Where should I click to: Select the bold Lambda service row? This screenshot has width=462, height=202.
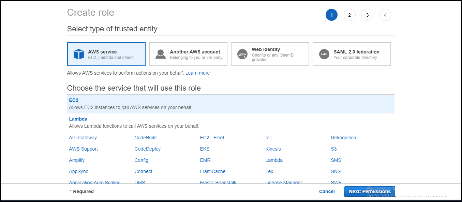coord(231,123)
